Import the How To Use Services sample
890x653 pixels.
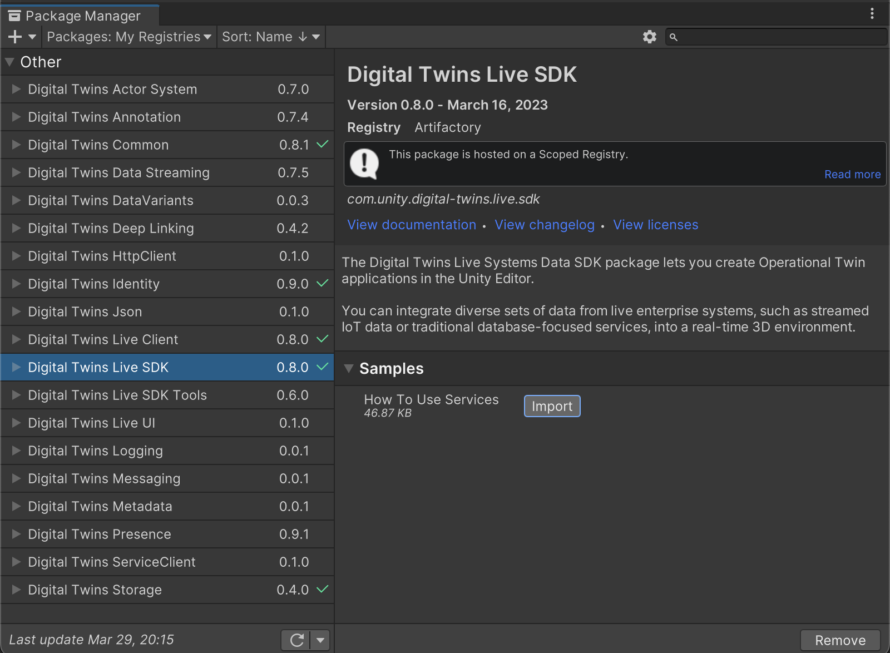point(552,406)
